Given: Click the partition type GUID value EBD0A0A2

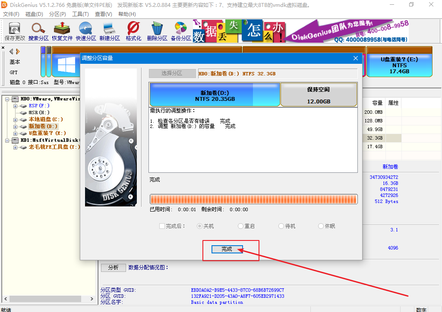Looking at the screenshot, I should (237, 290).
